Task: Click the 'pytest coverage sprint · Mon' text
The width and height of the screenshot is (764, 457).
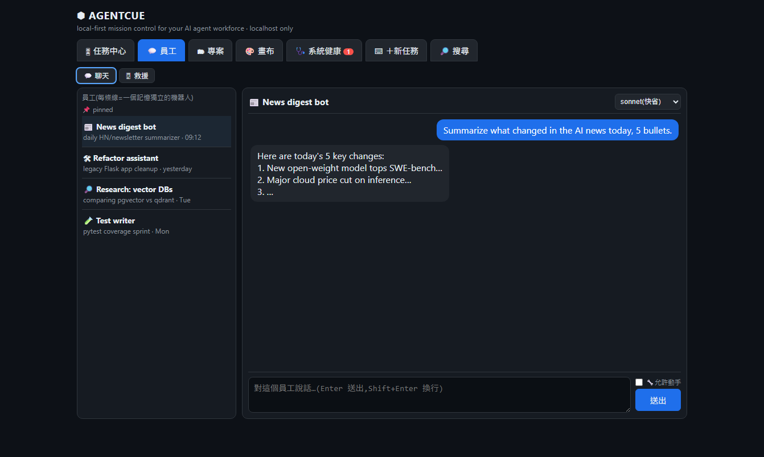Action: [x=126, y=231]
